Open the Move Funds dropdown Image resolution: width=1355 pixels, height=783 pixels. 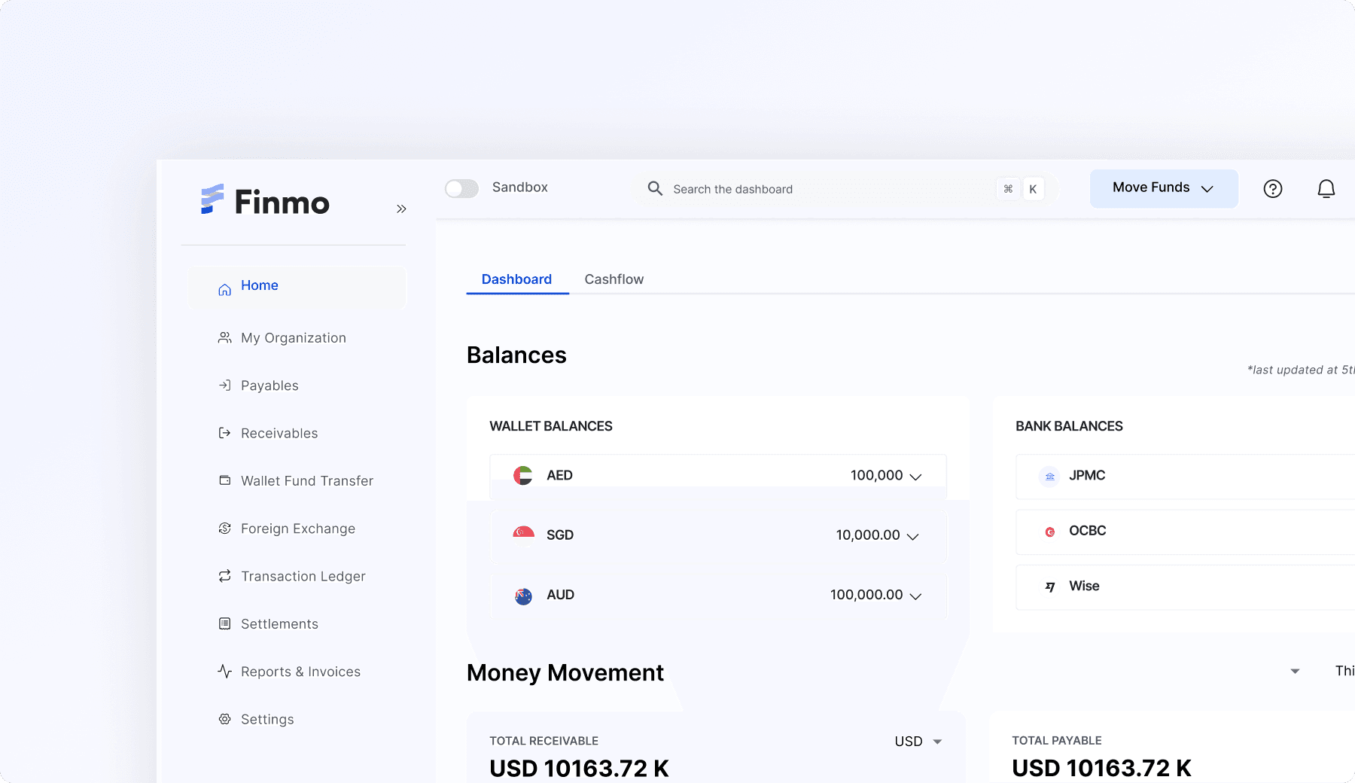click(x=1164, y=188)
